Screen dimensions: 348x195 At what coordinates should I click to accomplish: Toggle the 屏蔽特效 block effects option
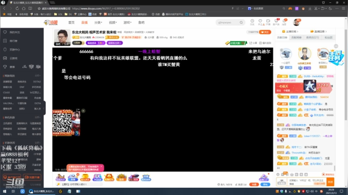point(328,175)
